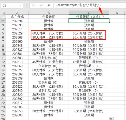Click inside the SUBSTITUTE formula bar

click(x=90, y=5)
